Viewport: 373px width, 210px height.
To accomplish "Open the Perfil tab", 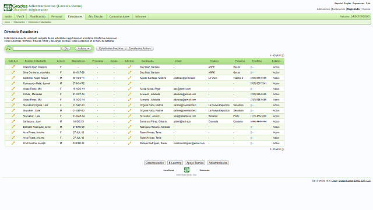I will click(x=21, y=17).
